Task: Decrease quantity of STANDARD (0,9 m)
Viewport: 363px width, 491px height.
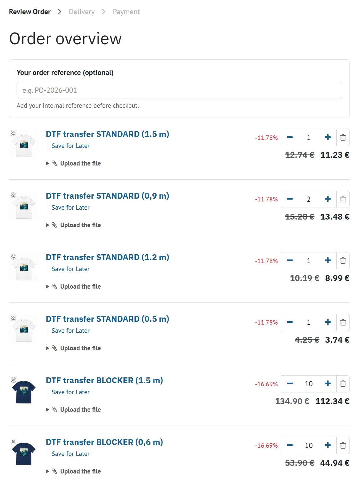Action: point(290,199)
